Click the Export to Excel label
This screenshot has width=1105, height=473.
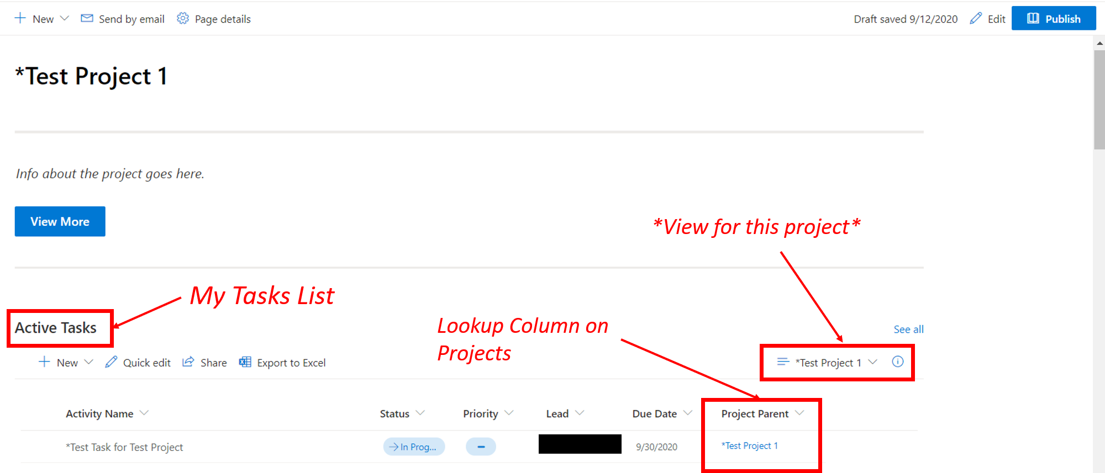tap(291, 363)
